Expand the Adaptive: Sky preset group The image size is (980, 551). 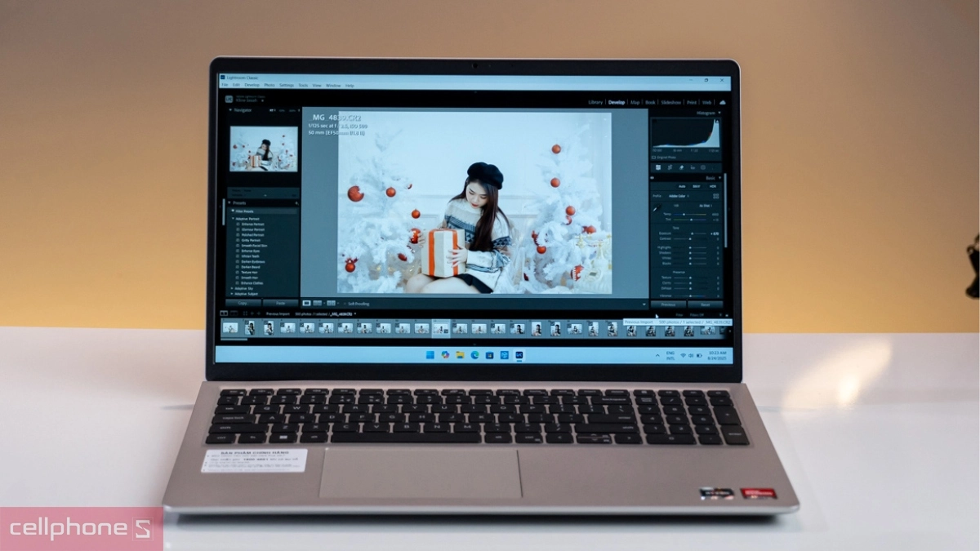pos(232,288)
